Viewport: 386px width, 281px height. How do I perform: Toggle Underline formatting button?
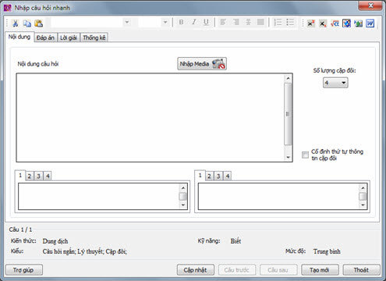pos(206,23)
